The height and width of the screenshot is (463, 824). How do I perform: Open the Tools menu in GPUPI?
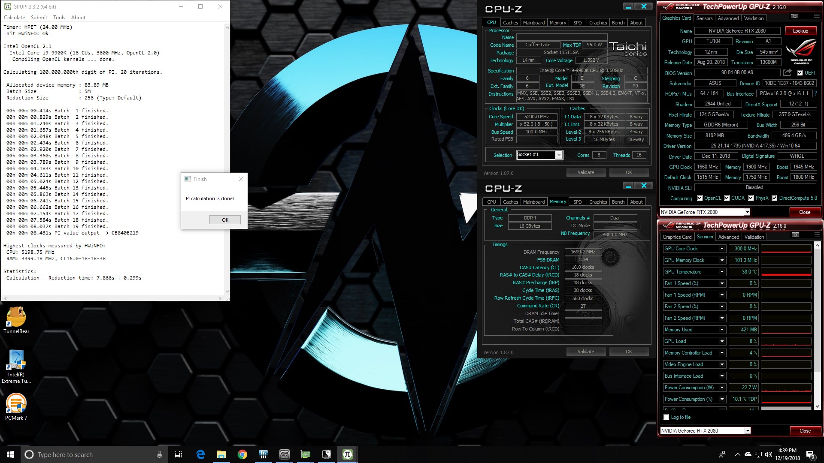pos(59,18)
